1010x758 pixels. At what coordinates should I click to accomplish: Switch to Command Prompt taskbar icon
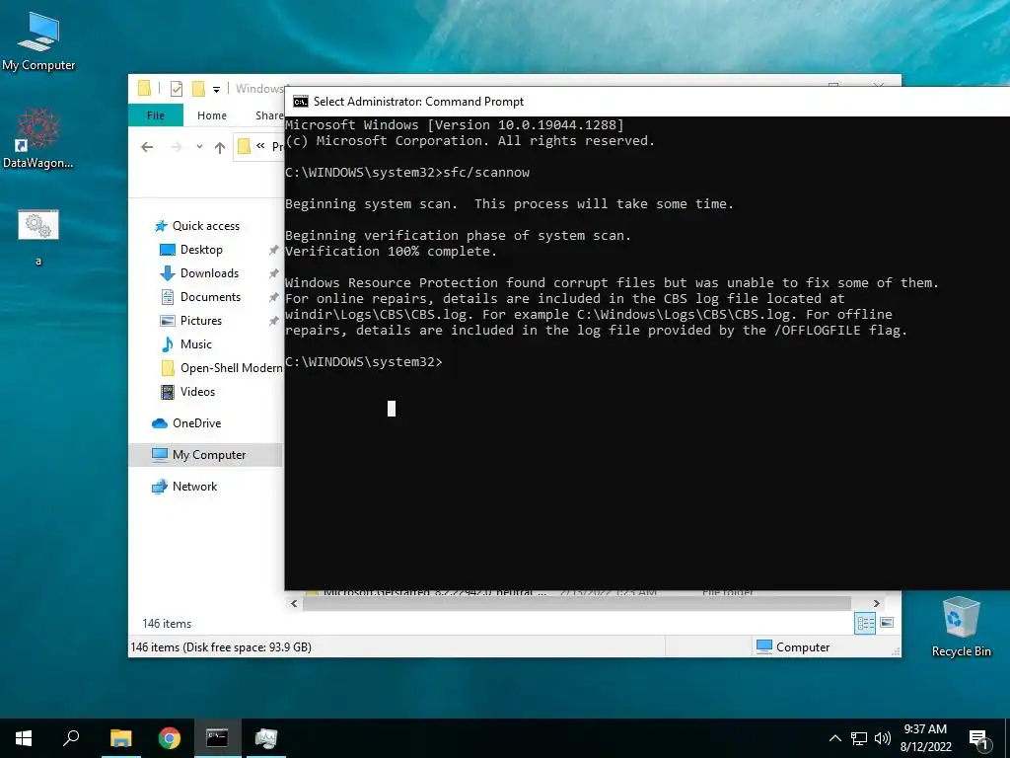click(x=217, y=738)
